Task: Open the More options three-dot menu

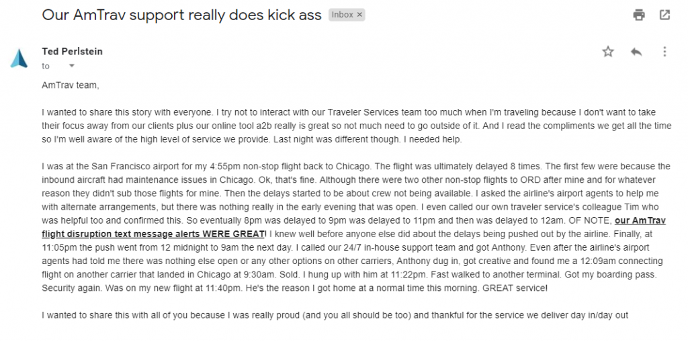Action: [x=664, y=52]
